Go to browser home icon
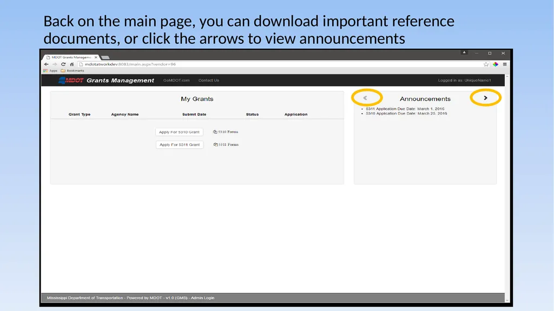The image size is (554, 311). click(x=72, y=64)
